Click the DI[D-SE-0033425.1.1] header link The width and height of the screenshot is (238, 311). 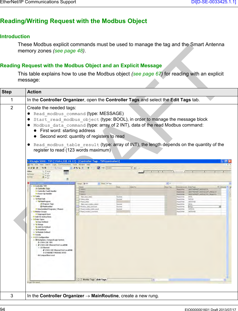[x=214, y=2]
